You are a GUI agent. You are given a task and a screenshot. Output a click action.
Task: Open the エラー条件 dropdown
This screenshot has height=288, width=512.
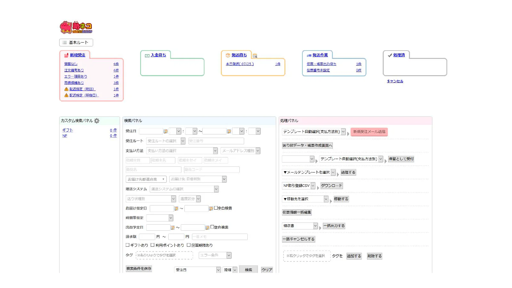[215, 255]
